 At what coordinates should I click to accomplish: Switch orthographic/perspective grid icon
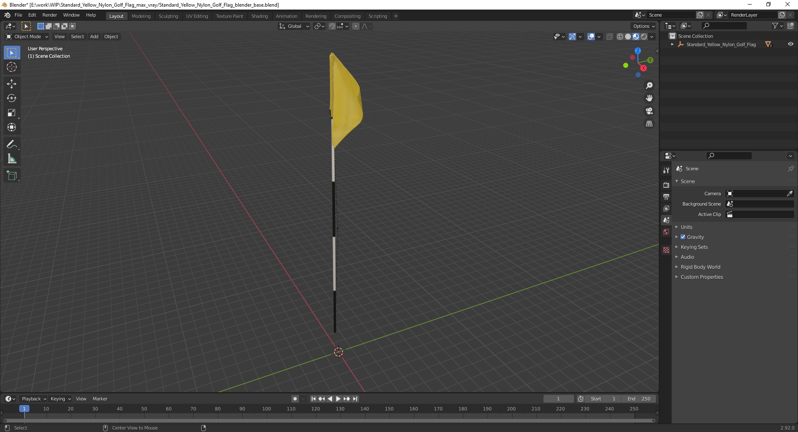click(x=649, y=124)
